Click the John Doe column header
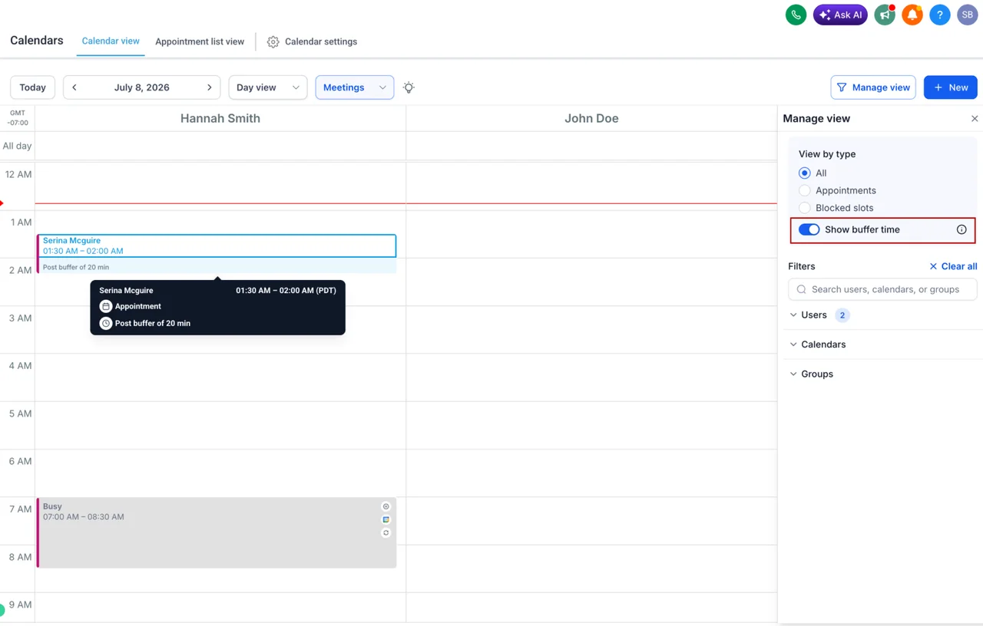The width and height of the screenshot is (983, 626). (591, 119)
